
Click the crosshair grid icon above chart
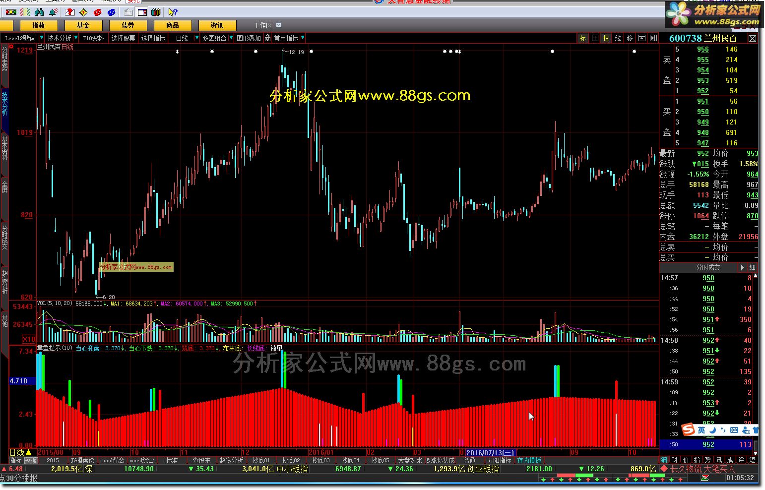click(595, 38)
